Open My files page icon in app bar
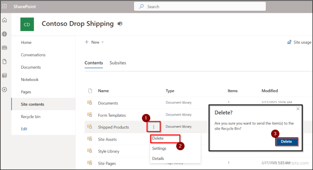 [4, 62]
